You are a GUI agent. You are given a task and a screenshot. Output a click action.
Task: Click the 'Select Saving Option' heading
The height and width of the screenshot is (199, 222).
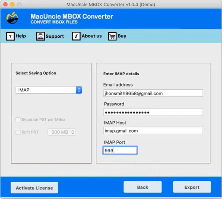tap(36, 73)
